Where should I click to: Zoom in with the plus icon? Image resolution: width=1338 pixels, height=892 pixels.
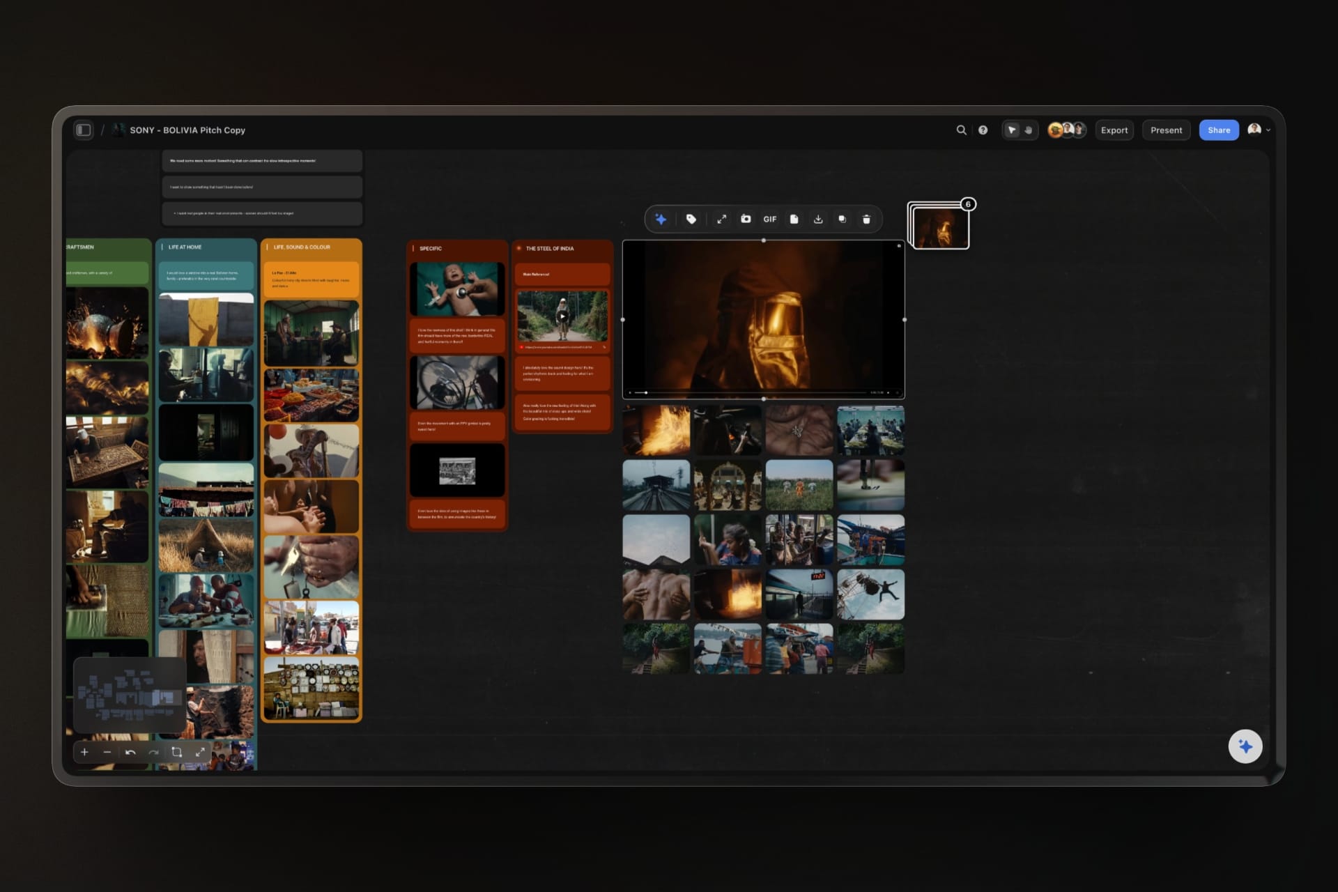[x=84, y=752]
